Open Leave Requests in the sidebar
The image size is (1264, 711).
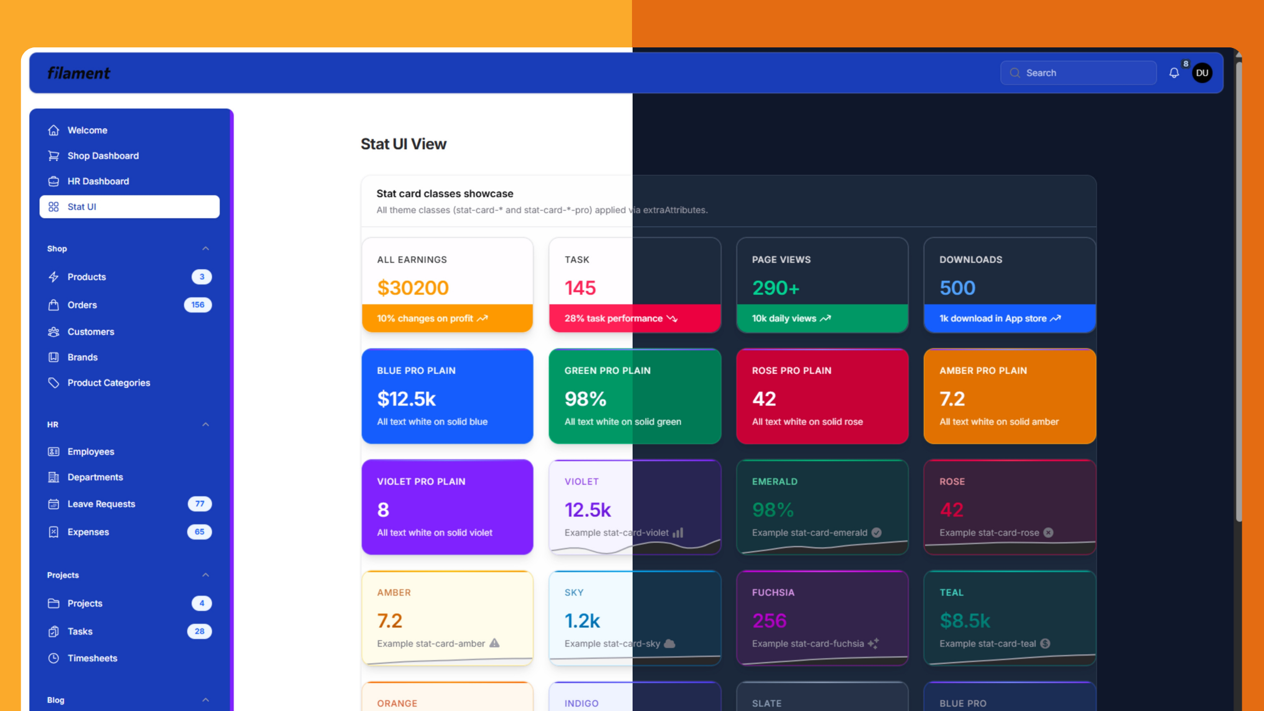tap(129, 504)
